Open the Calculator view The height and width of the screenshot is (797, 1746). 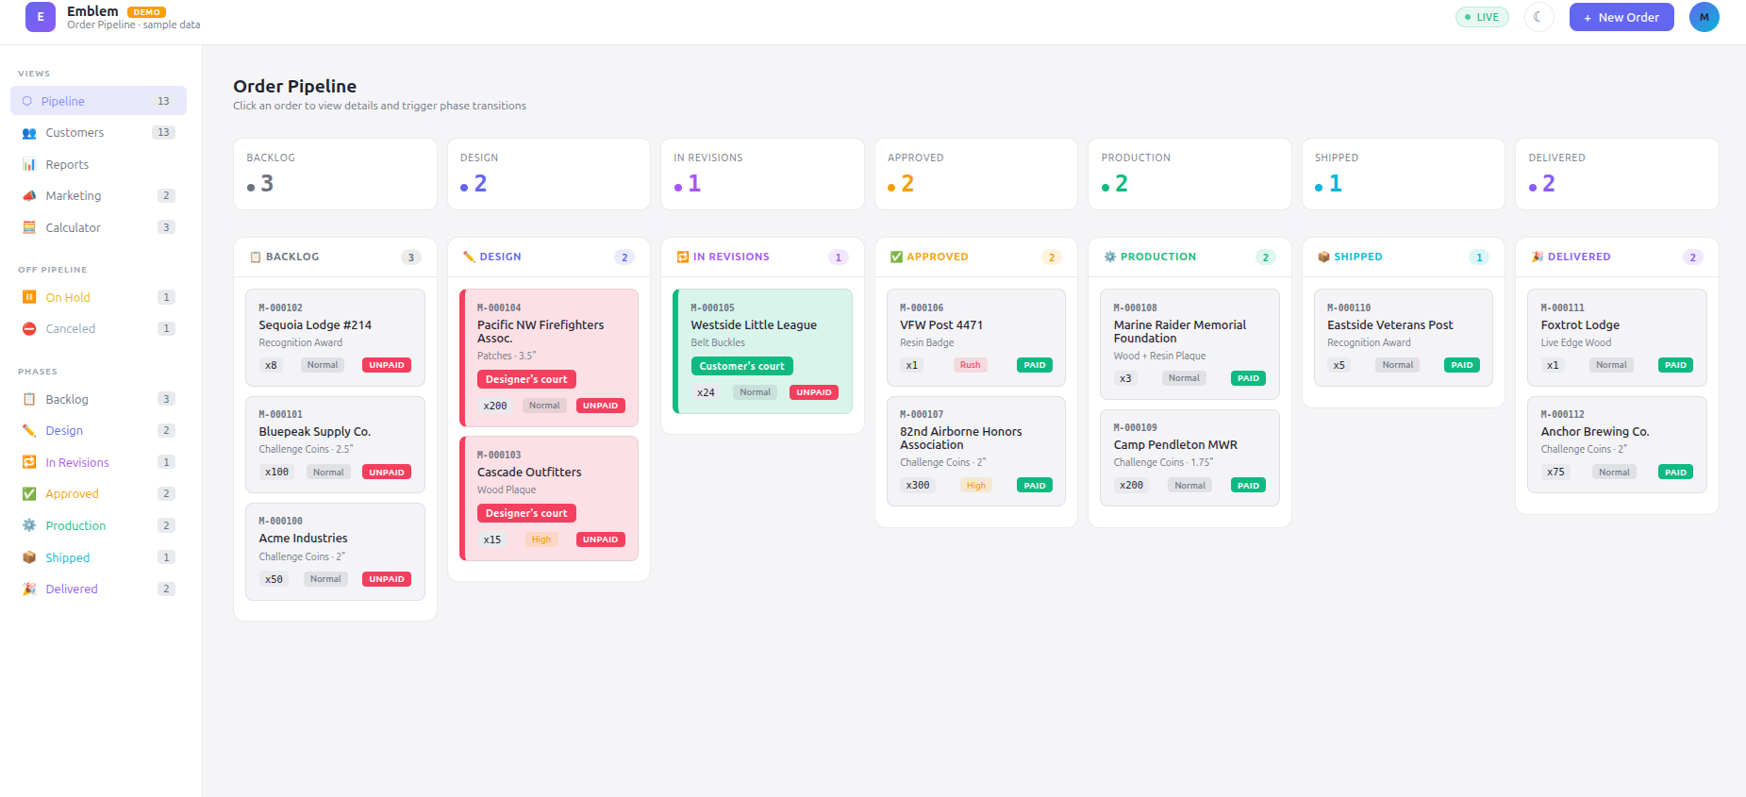click(98, 227)
